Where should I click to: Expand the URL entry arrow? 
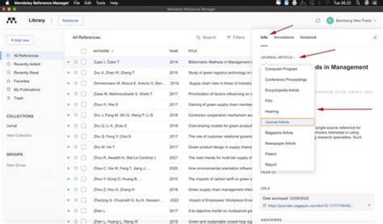click(369, 205)
